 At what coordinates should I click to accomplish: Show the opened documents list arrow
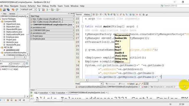[72, 14]
